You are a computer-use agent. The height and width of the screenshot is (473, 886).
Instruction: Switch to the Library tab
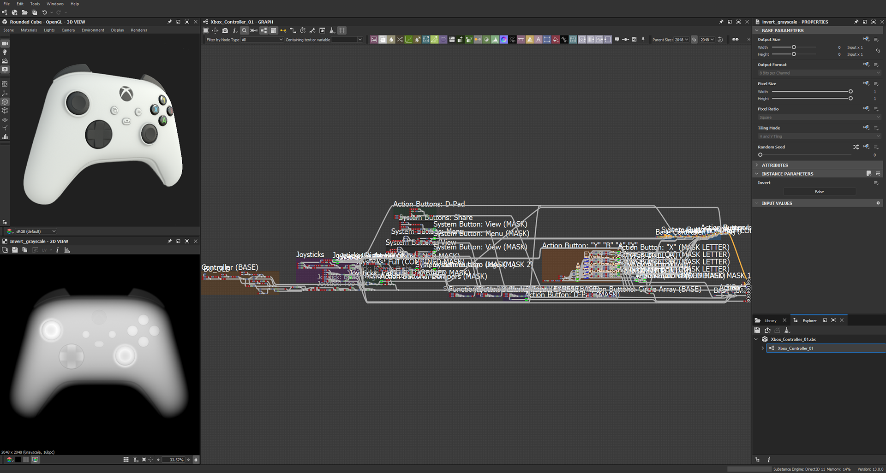(x=770, y=320)
